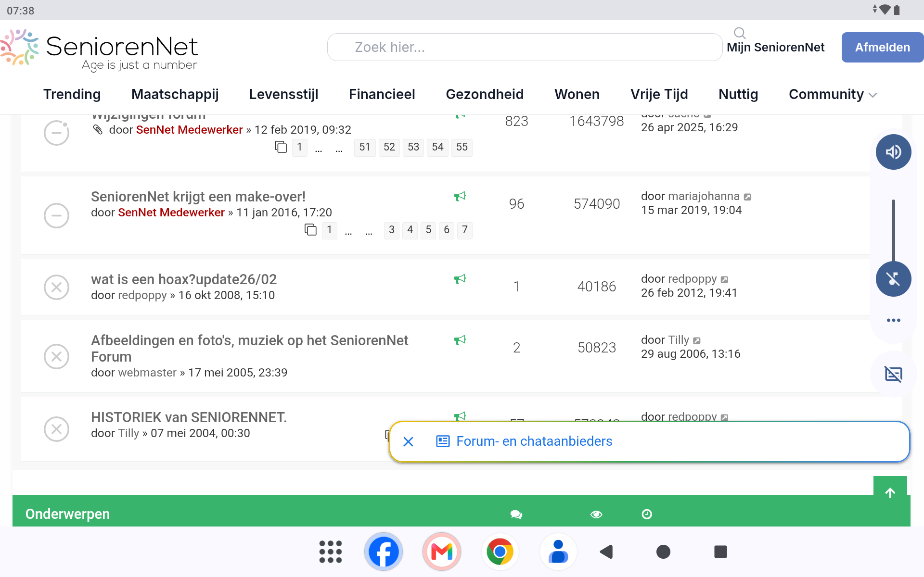Image resolution: width=924 pixels, height=577 pixels.
Task: Open HISTORIEK van SENIORENNET topic
Action: pyautogui.click(x=189, y=417)
